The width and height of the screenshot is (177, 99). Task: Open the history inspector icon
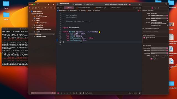[x=155, y=8]
